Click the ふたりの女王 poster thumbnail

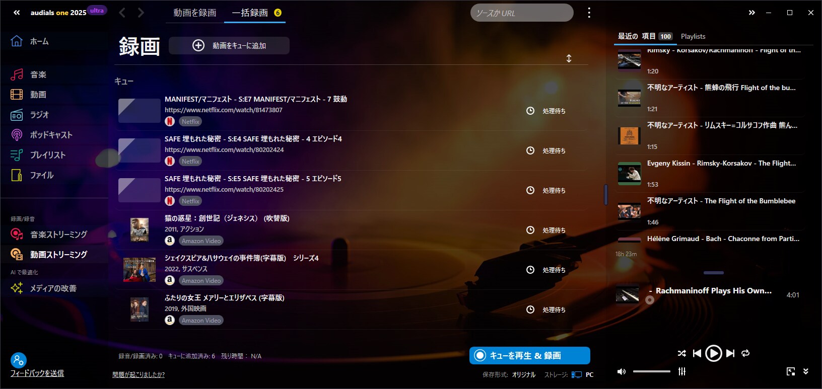point(140,309)
